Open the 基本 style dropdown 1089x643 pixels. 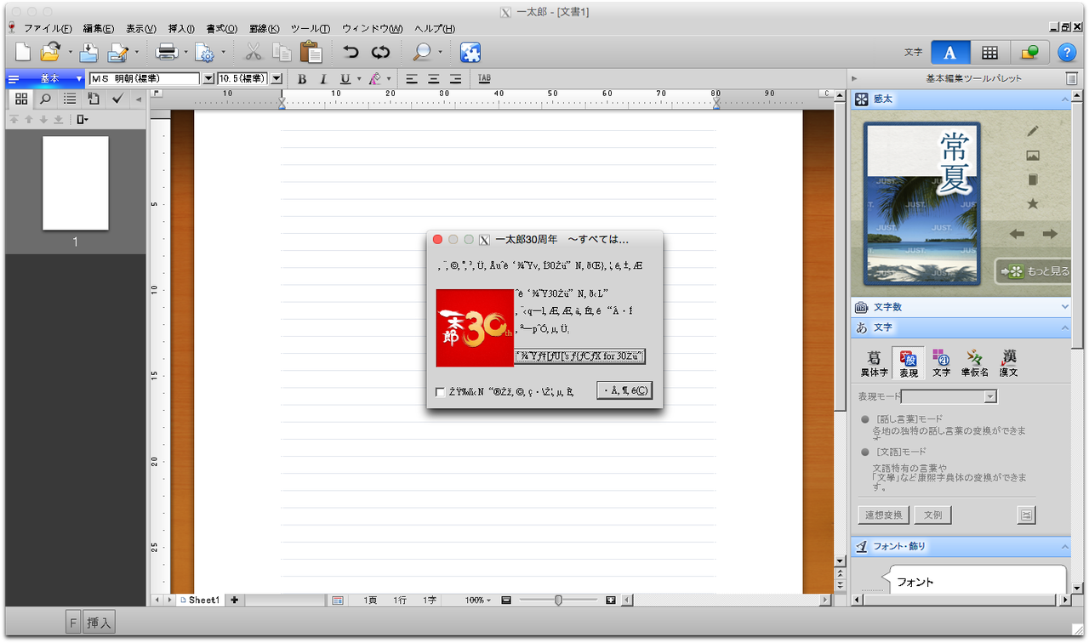(x=46, y=78)
